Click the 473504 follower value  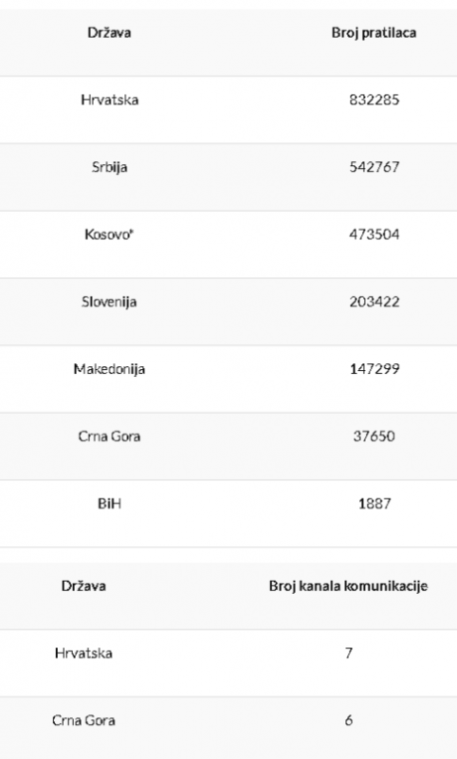coord(375,234)
